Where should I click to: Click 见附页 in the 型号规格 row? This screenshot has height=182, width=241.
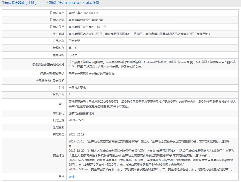pyautogui.click(x=73, y=55)
